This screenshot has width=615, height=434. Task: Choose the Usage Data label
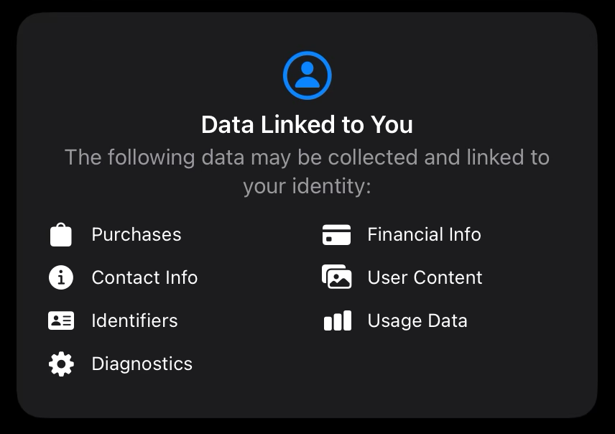pos(417,320)
